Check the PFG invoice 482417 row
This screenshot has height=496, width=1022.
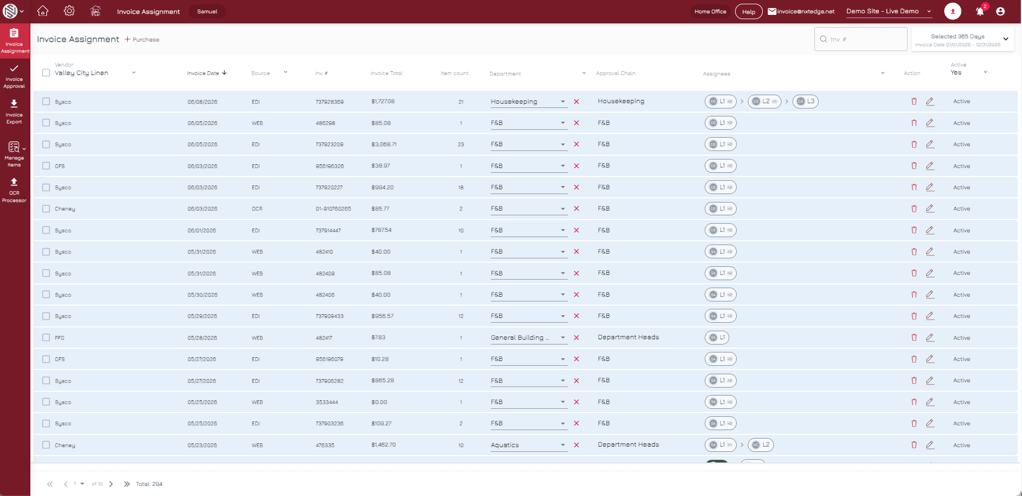[46, 338]
